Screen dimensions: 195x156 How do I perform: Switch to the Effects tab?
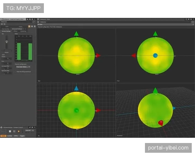pyautogui.click(x=16, y=31)
